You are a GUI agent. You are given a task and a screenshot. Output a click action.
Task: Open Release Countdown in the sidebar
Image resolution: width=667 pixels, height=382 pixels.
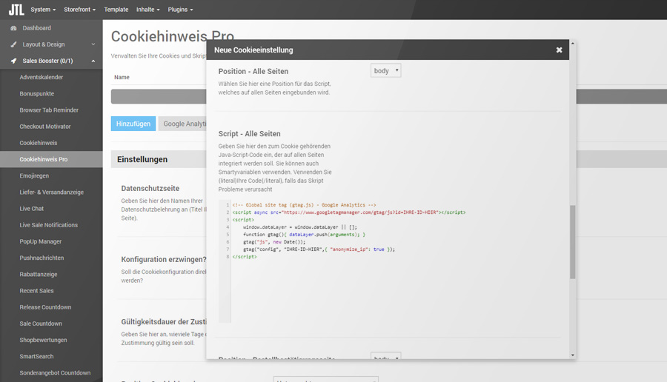point(45,307)
